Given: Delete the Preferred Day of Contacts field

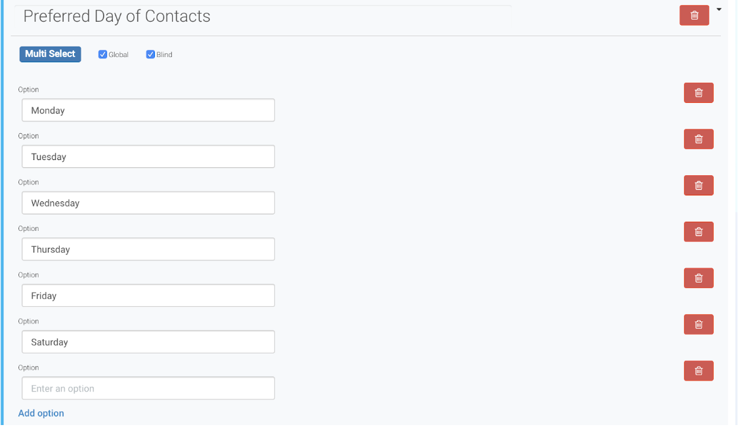Looking at the screenshot, I should tap(694, 15).
